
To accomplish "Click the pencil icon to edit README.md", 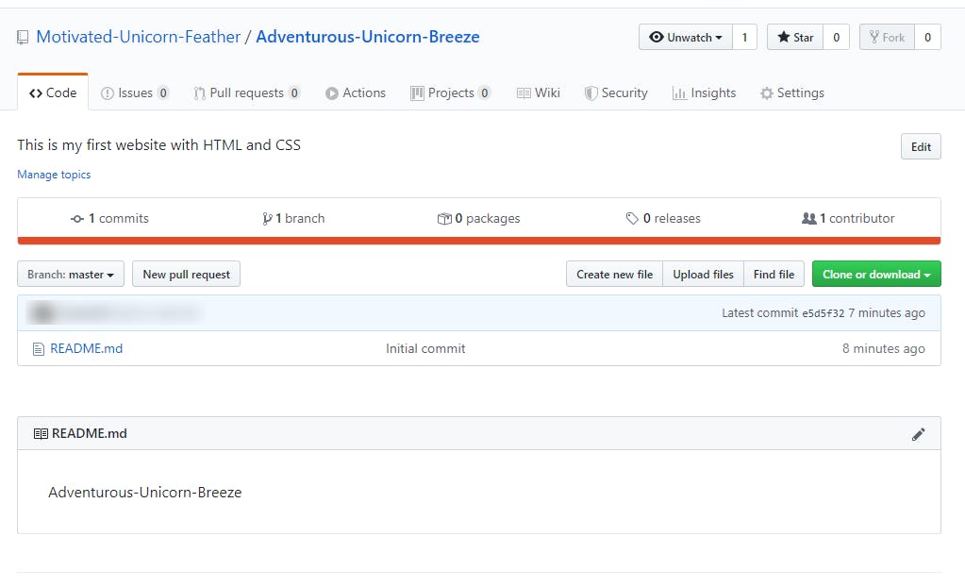I will 918,434.
